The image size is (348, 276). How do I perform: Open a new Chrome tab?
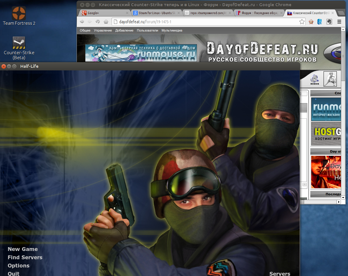[341, 13]
